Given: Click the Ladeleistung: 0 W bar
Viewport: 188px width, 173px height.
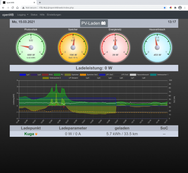Looking at the screenshot, I should tap(94, 68).
